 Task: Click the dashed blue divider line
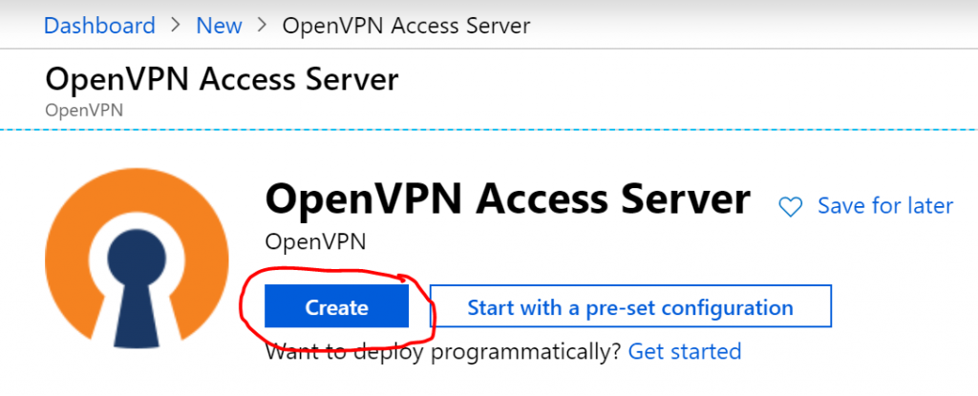pyautogui.click(x=489, y=130)
